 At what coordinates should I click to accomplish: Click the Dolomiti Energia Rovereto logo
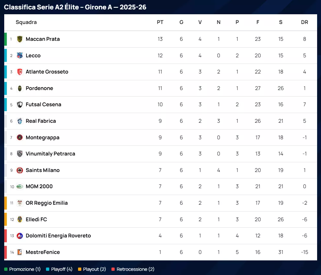(x=20, y=236)
